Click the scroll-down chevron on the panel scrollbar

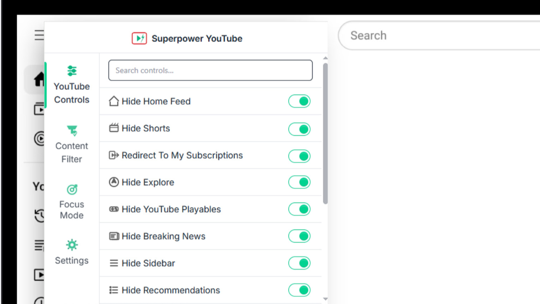(326, 299)
